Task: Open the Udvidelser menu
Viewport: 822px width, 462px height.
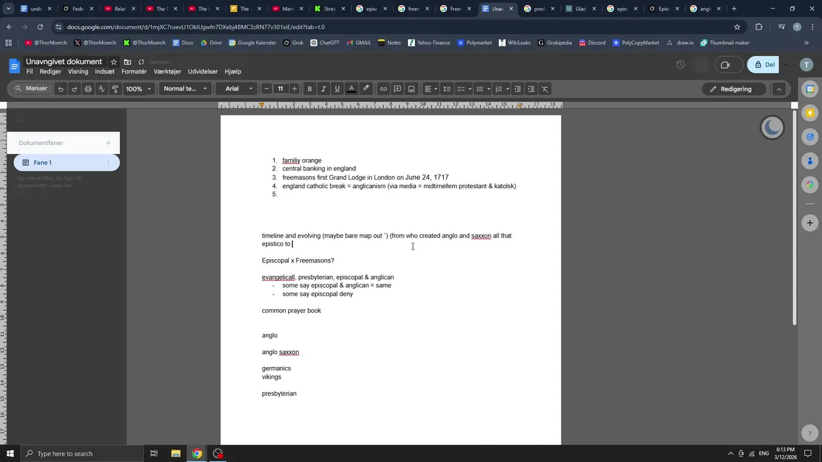Action: tap(203, 72)
